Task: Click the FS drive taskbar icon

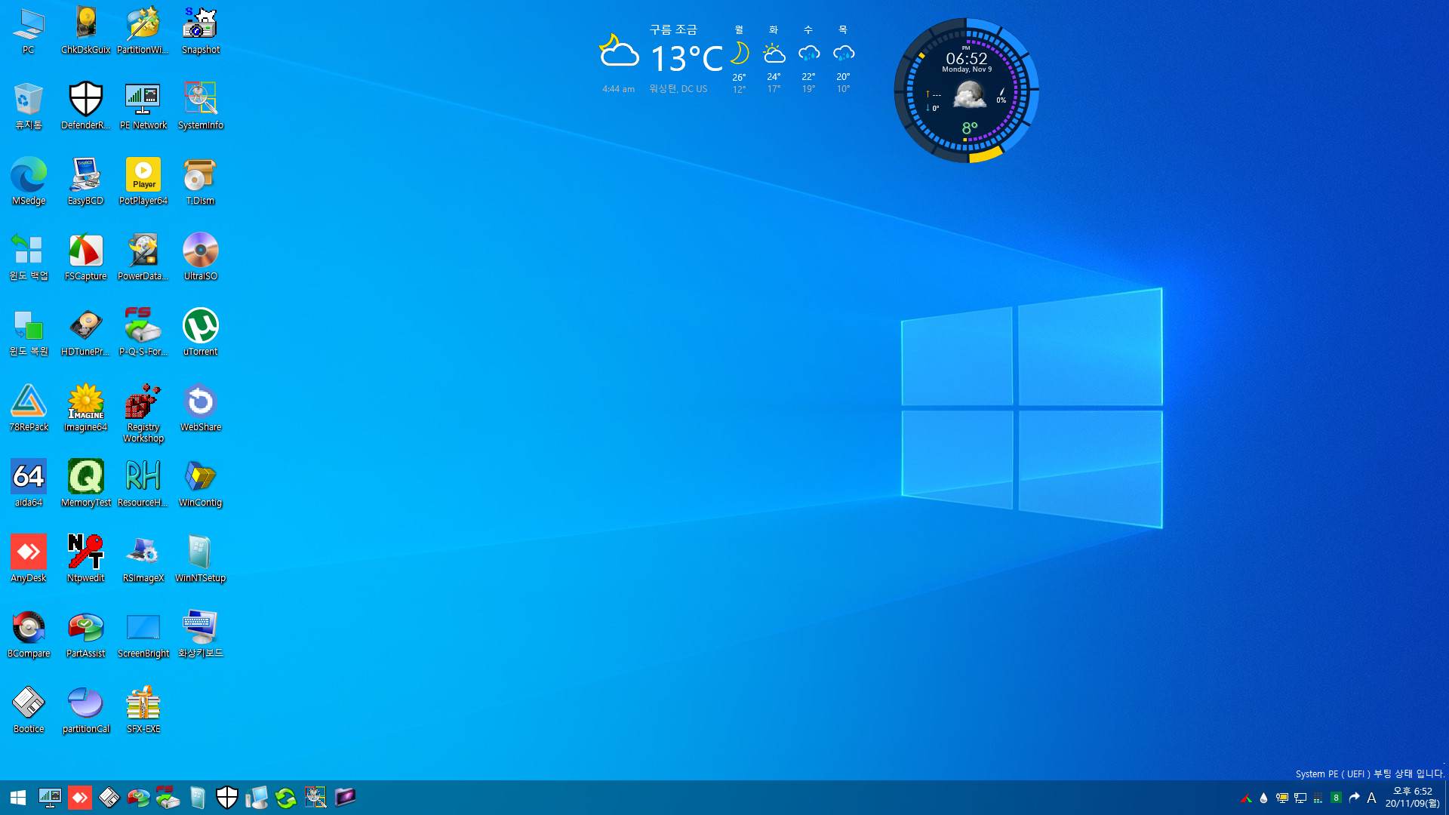Action: [x=168, y=798]
